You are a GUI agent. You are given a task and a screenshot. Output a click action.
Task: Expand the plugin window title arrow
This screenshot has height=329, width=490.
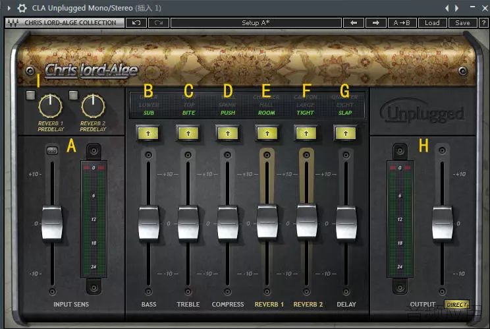coord(9,8)
